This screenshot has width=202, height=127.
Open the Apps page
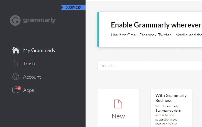[29, 90]
